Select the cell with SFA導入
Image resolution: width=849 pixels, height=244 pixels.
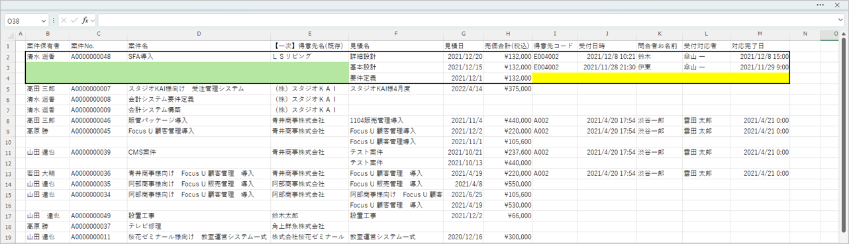199,57
